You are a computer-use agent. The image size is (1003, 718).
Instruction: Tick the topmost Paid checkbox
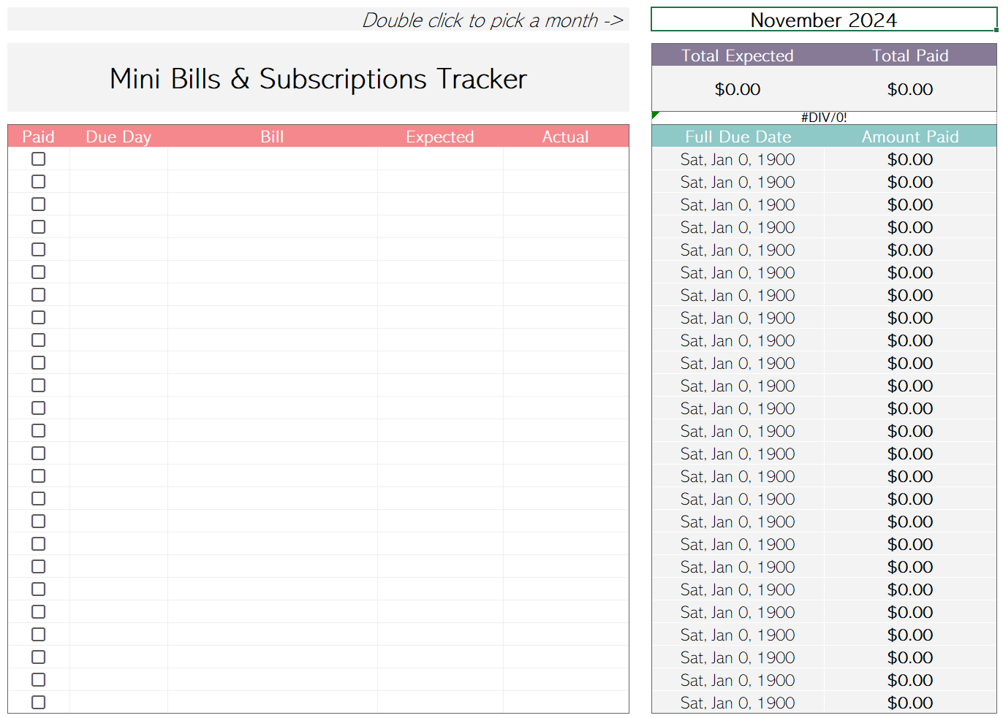(x=39, y=159)
